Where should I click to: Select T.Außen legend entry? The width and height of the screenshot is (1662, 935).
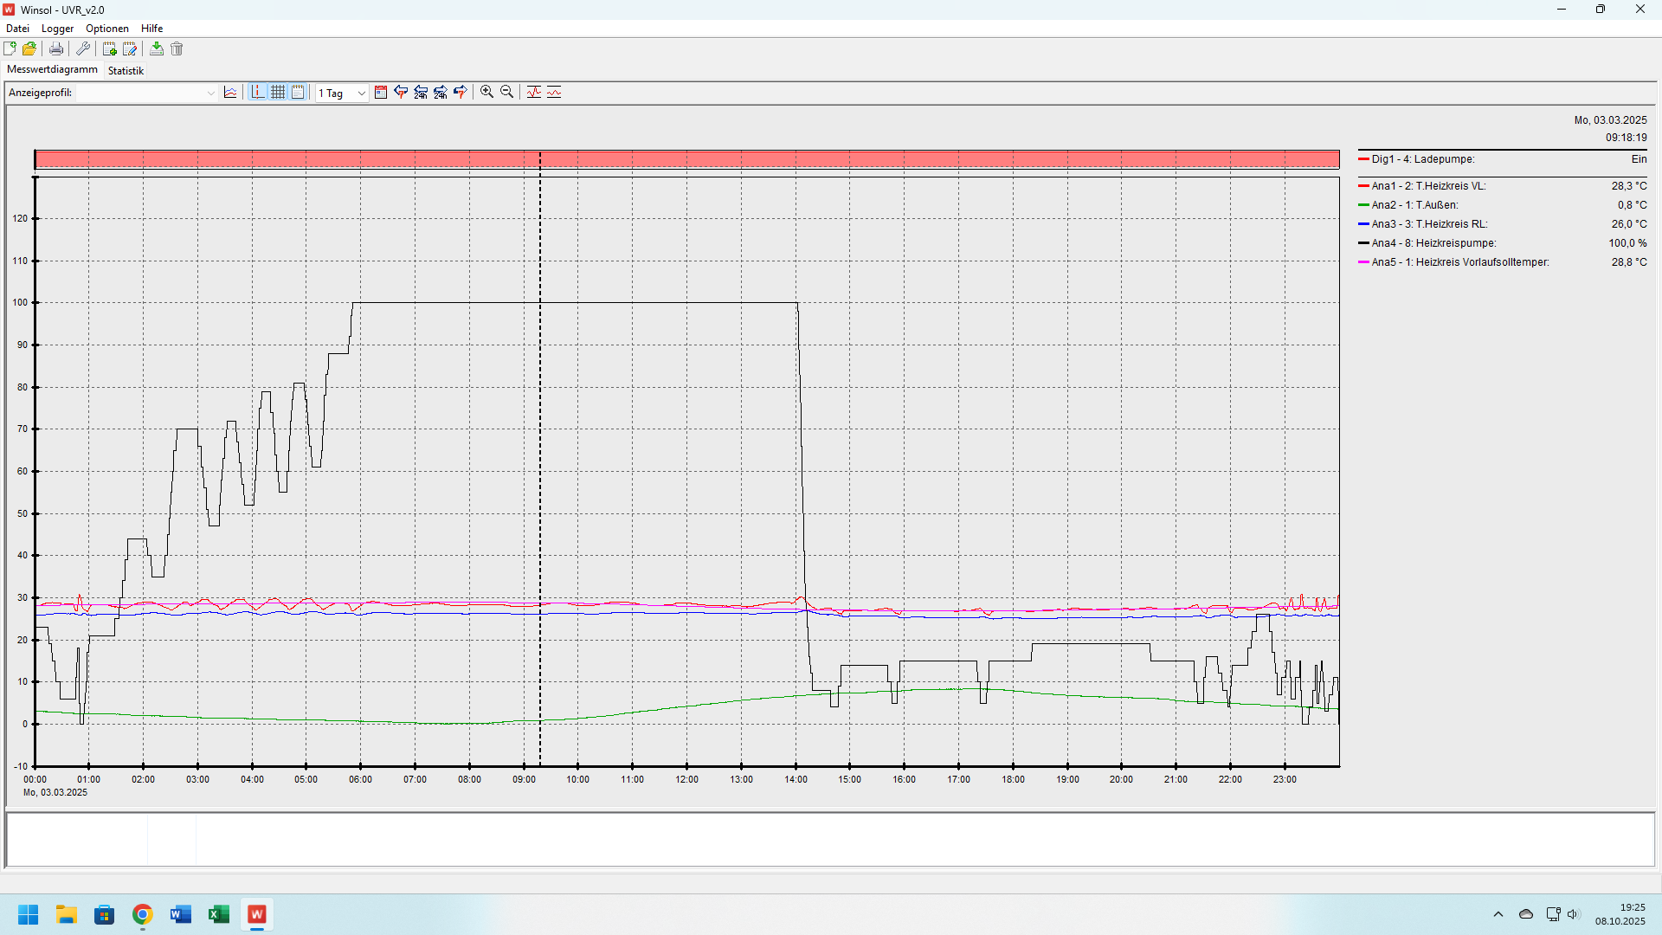pyautogui.click(x=1414, y=205)
